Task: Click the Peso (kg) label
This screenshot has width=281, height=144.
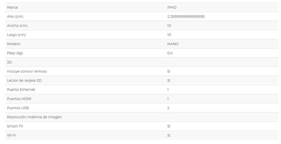Action: point(15,53)
